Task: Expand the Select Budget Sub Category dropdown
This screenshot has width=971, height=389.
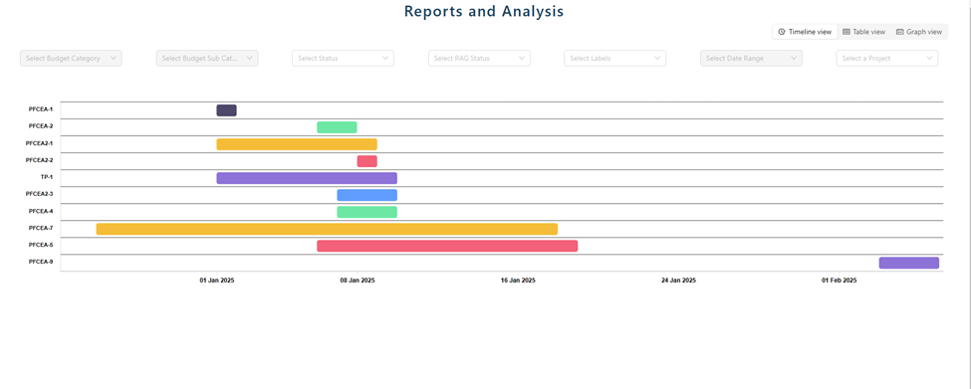Action: click(207, 58)
